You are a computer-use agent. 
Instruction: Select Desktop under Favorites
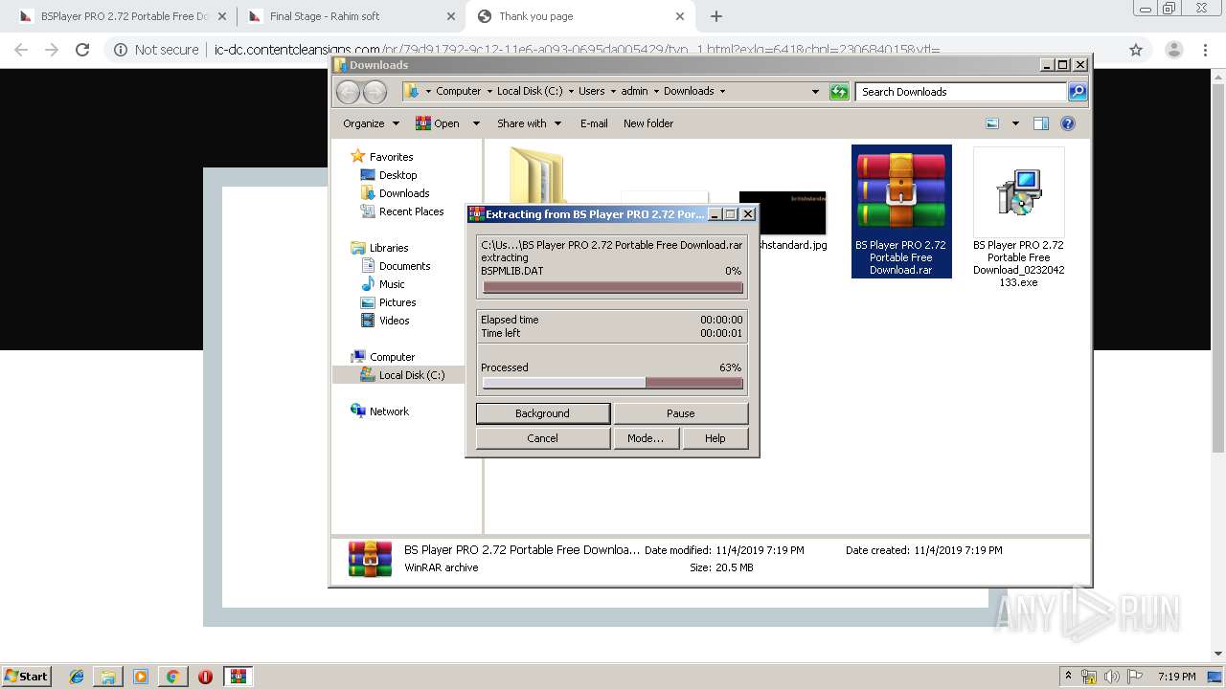(x=388, y=175)
